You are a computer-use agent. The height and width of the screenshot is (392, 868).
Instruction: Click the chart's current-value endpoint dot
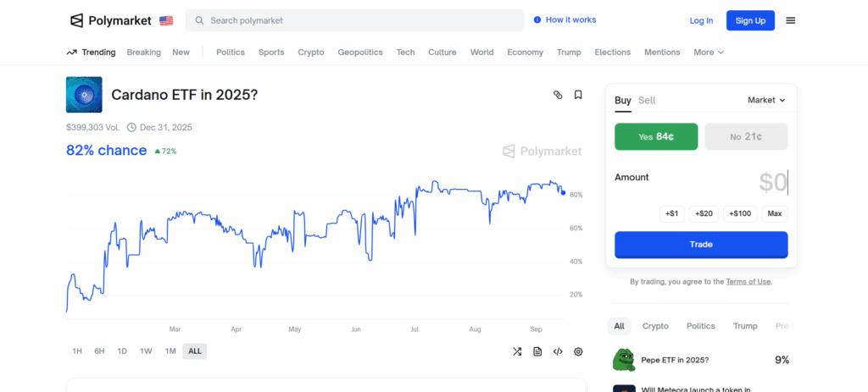pos(564,193)
